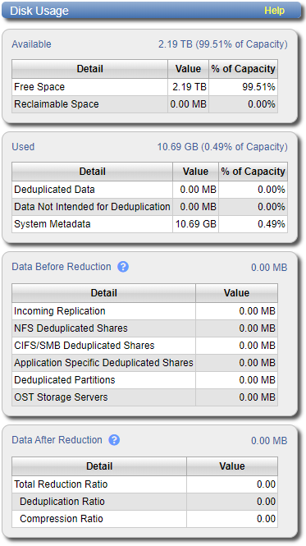Click Data Not Intended for Deduplication row
Screen dimensions: 306x546
(x=149, y=207)
